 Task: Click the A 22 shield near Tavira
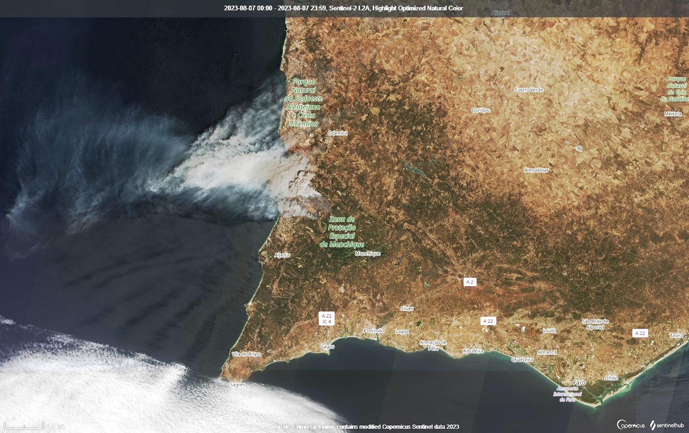pyautogui.click(x=640, y=333)
